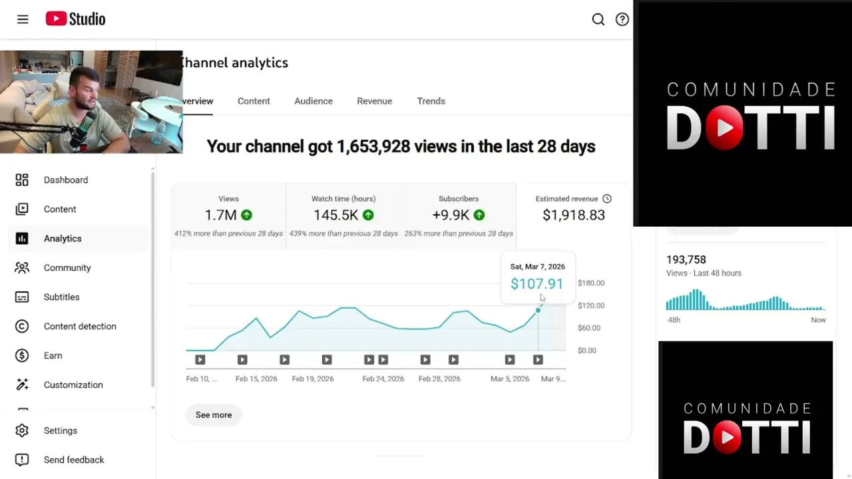Image resolution: width=852 pixels, height=479 pixels.
Task: Click the Content sidebar icon
Action: tap(22, 209)
